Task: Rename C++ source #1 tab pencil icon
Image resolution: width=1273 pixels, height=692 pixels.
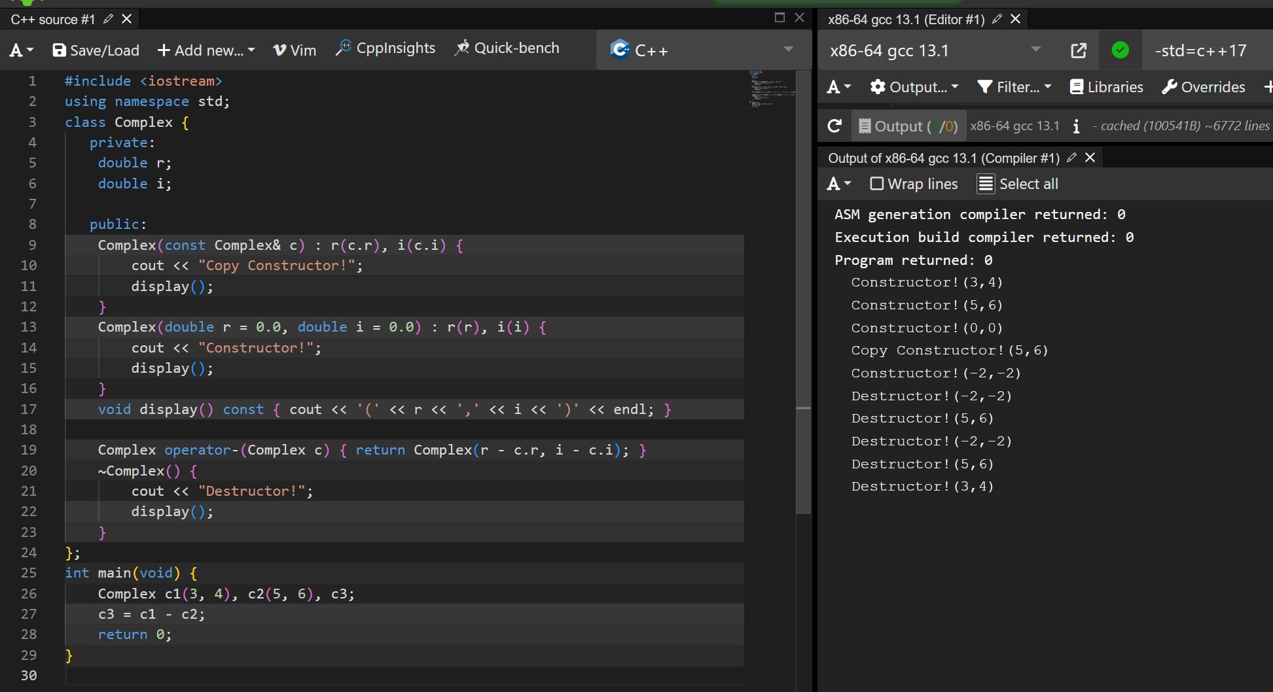Action: coord(109,19)
